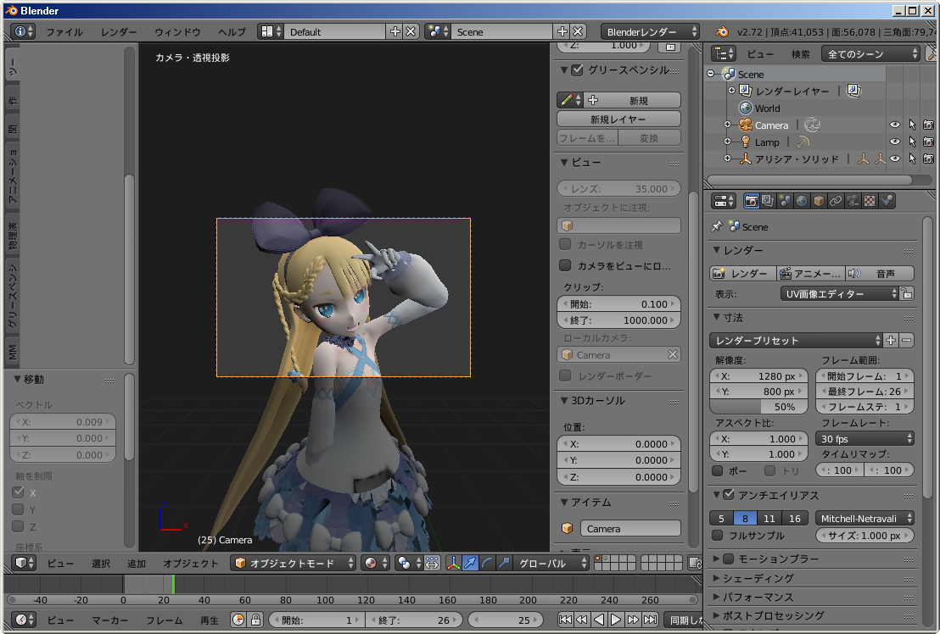Open the オブジェクトモード mode dropdown

pyautogui.click(x=293, y=564)
